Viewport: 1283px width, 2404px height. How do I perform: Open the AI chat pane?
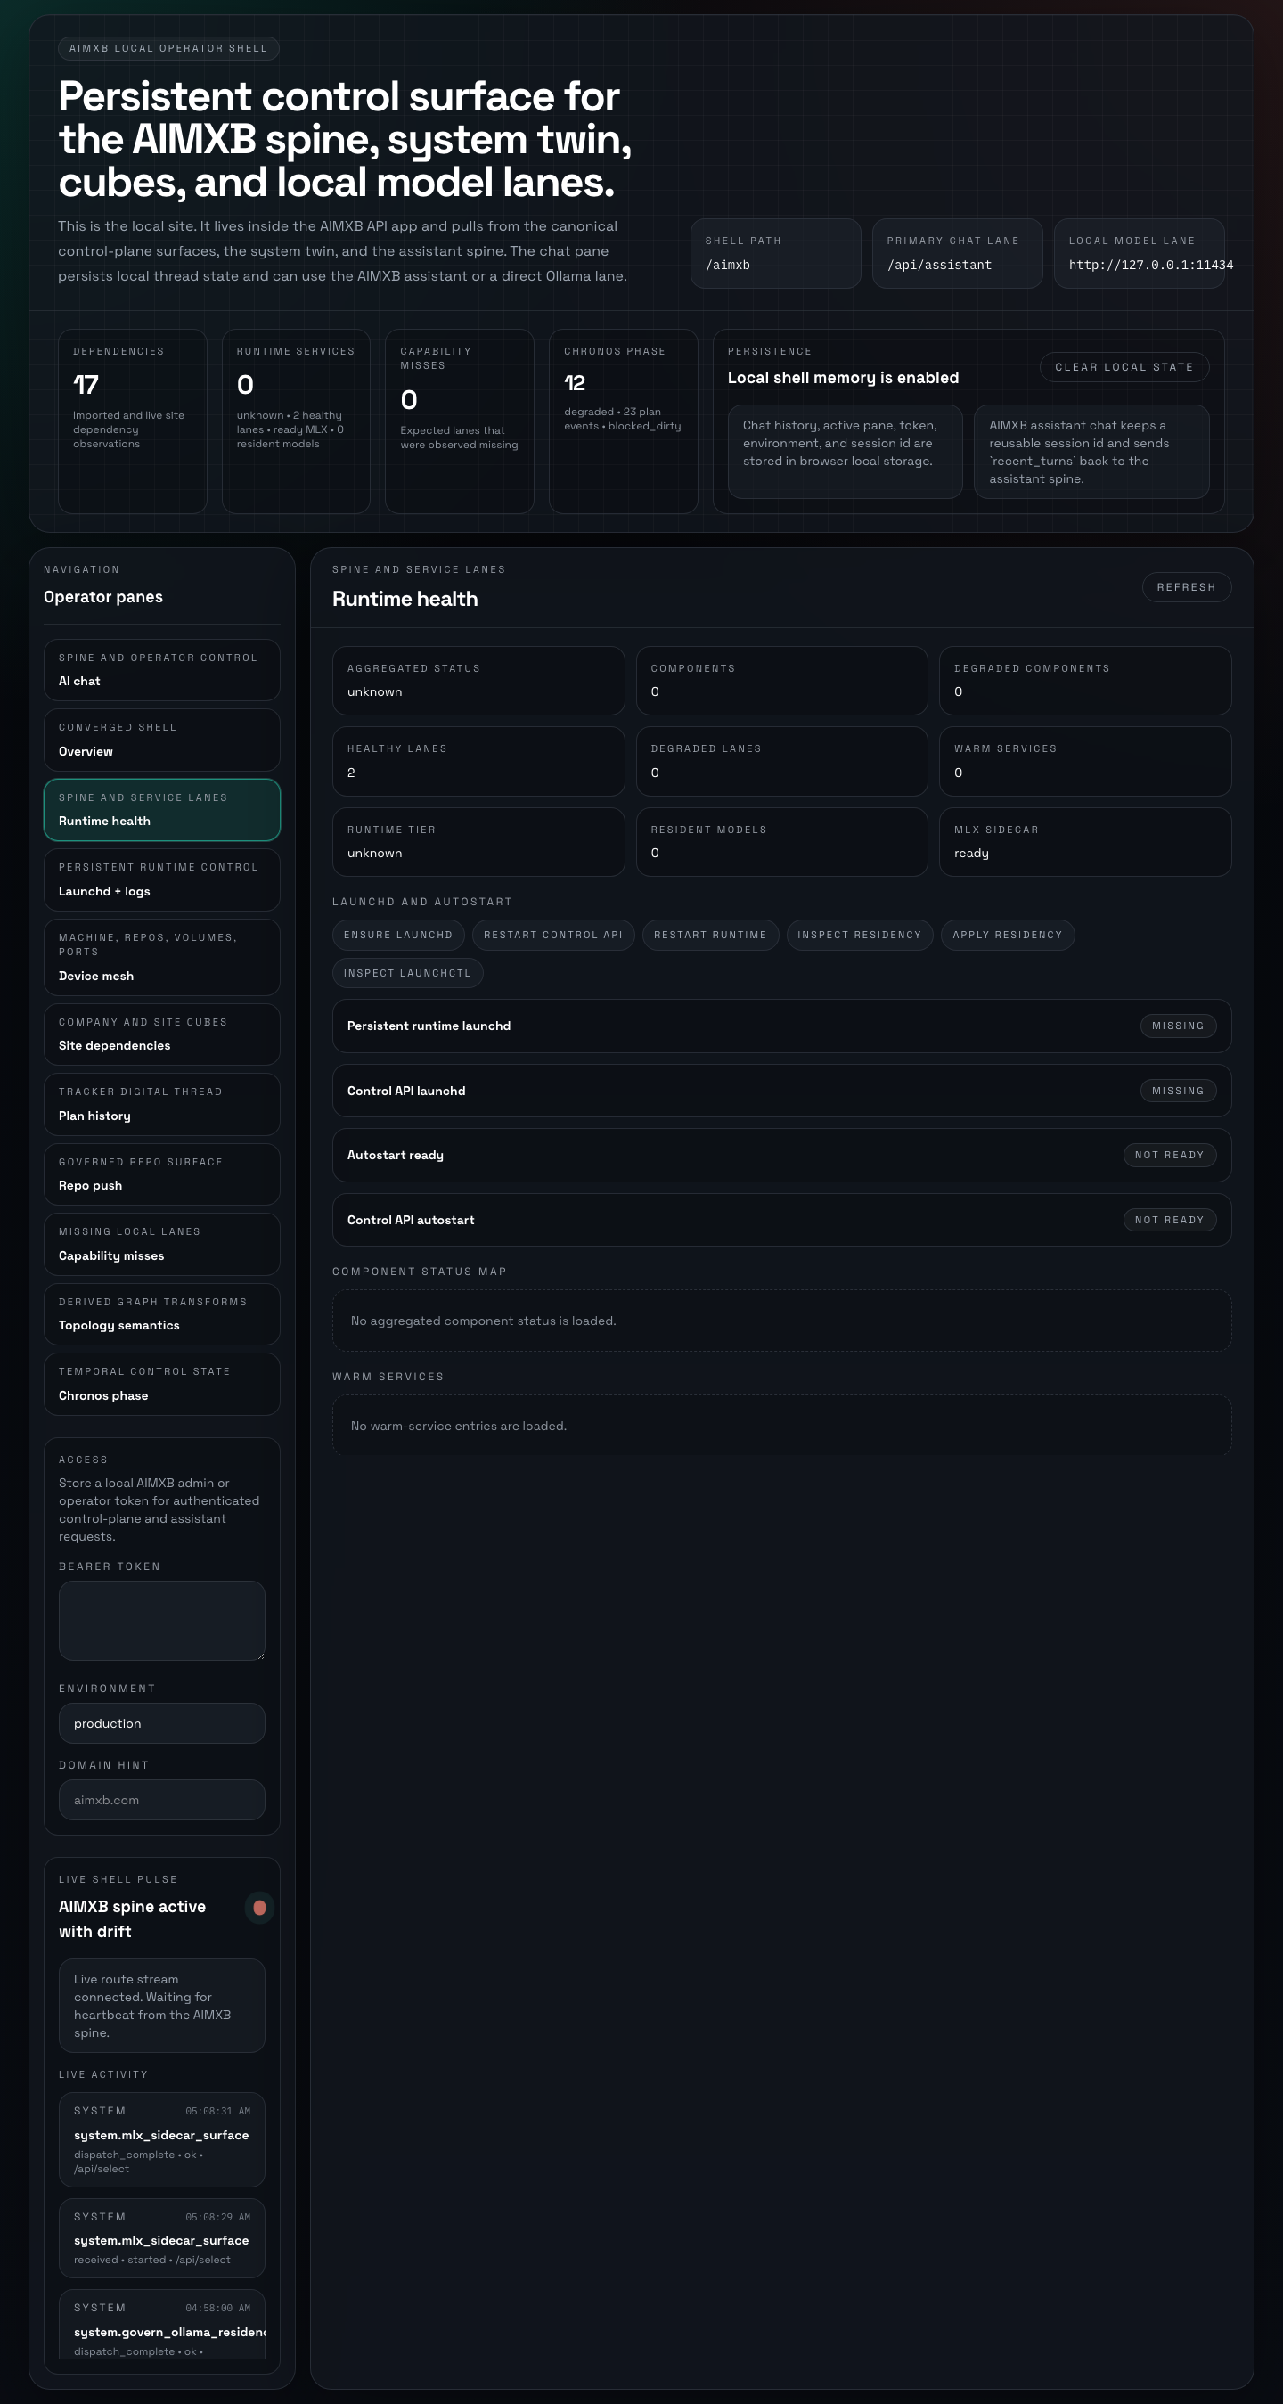click(x=161, y=670)
